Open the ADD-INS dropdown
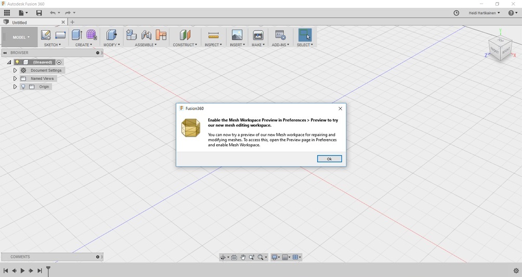The width and height of the screenshot is (522, 277). (x=280, y=45)
